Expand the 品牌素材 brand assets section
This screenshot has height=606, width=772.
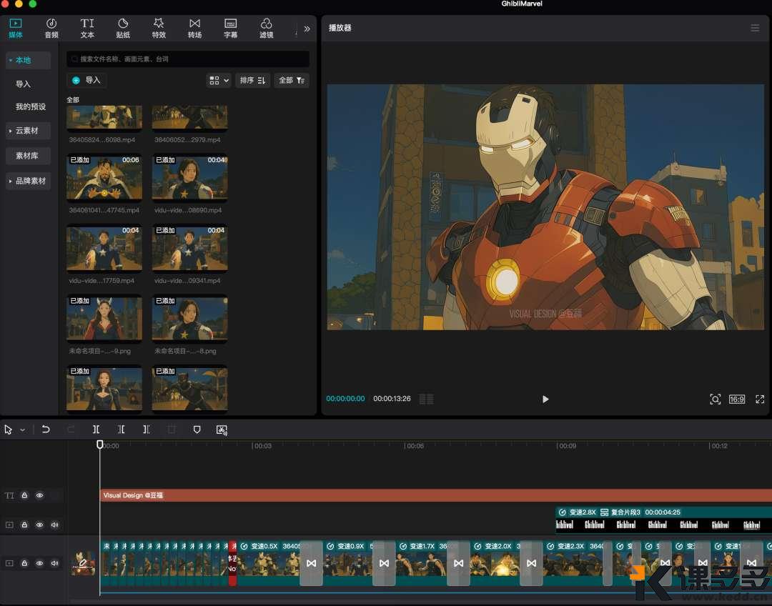point(28,181)
